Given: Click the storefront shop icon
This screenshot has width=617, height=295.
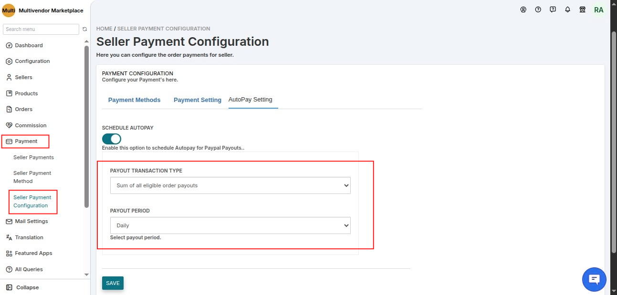Looking at the screenshot, I should click(x=583, y=10).
